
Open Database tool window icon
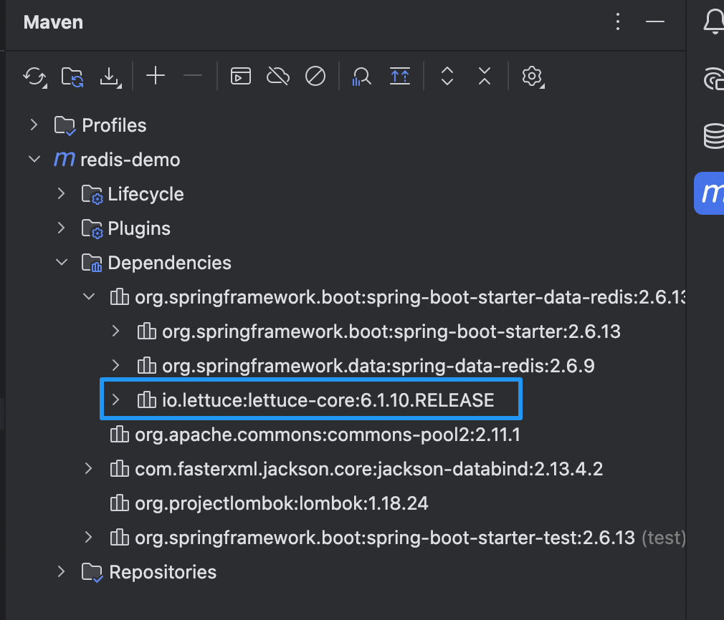(713, 136)
